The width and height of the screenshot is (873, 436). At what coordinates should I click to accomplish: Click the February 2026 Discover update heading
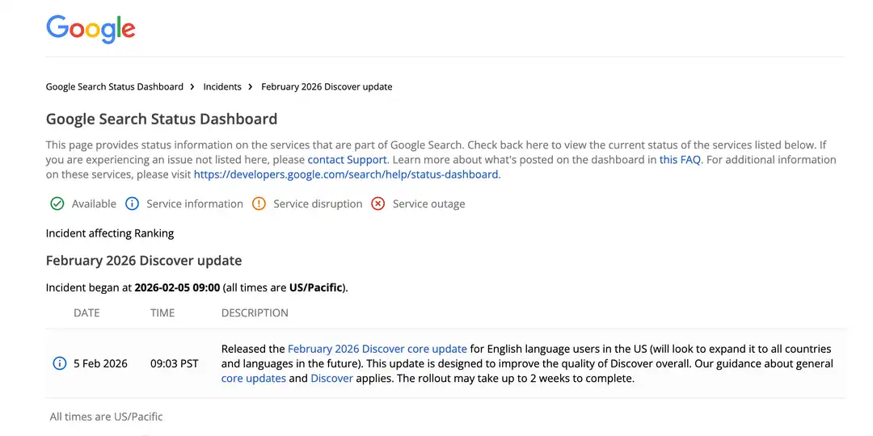tap(144, 260)
